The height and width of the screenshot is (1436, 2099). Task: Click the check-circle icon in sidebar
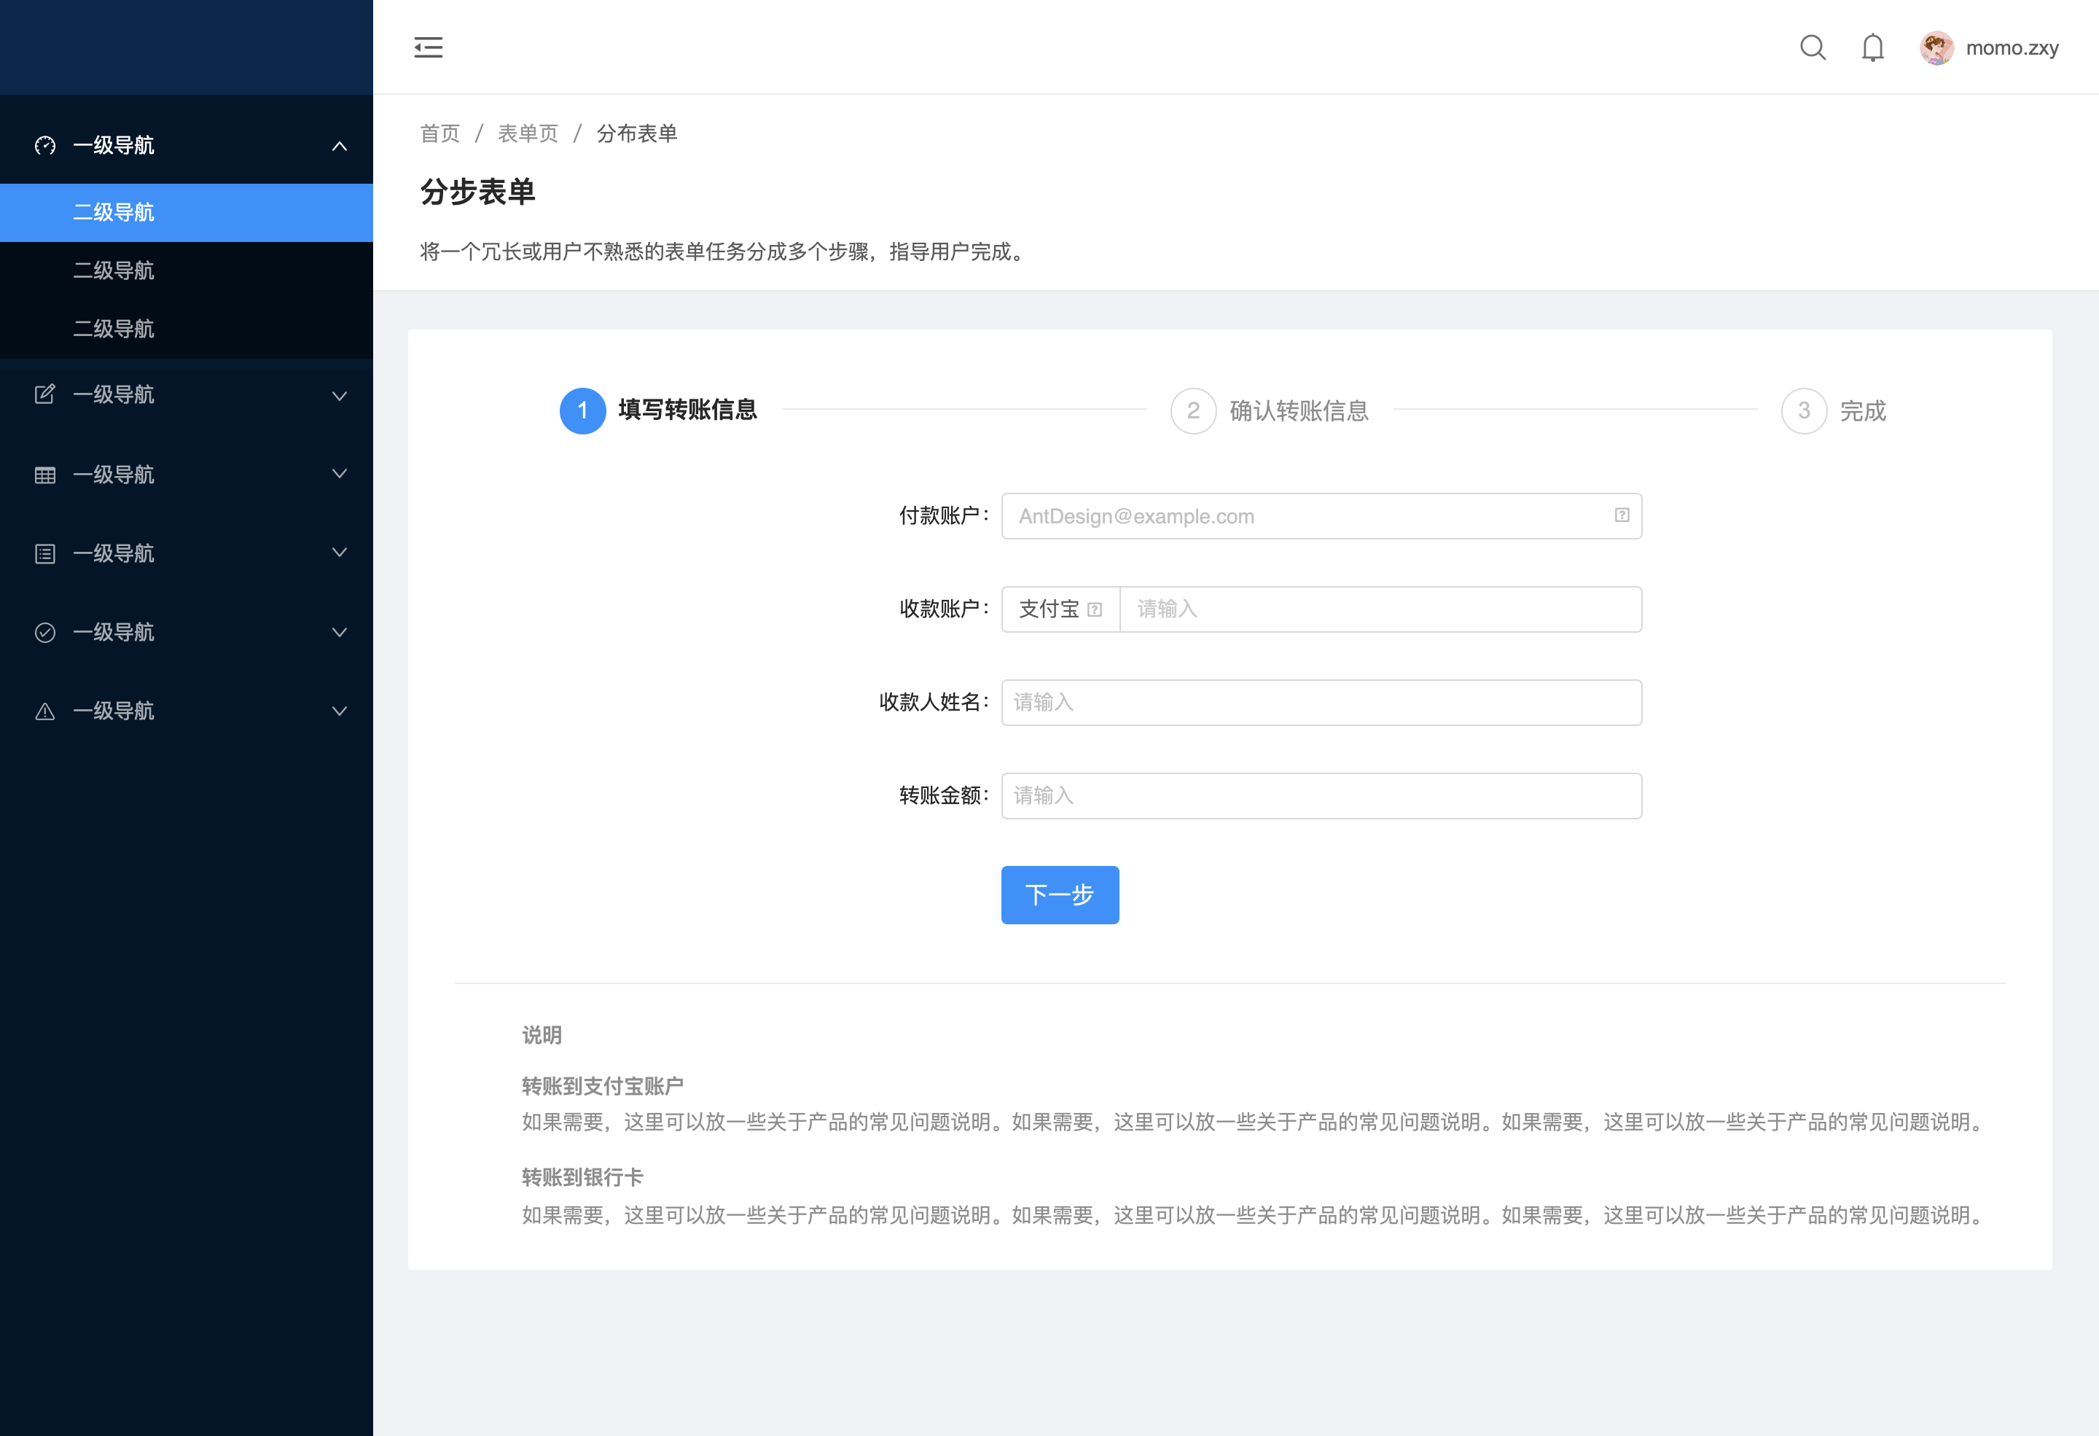point(45,632)
